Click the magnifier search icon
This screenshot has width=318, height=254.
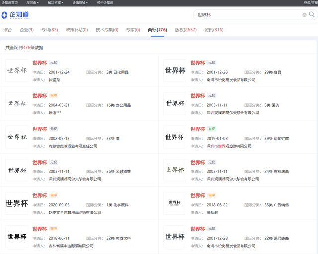pyautogui.click(x=312, y=14)
